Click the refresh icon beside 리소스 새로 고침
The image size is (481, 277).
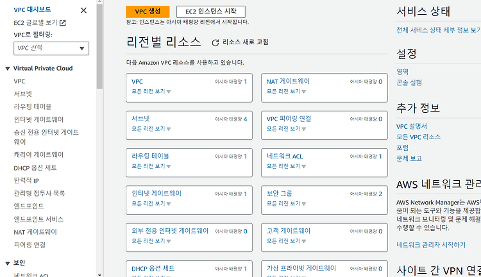[x=215, y=42]
